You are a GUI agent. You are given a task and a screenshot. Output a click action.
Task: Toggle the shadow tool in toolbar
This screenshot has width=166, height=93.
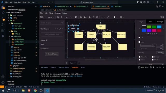[x=97, y=17]
